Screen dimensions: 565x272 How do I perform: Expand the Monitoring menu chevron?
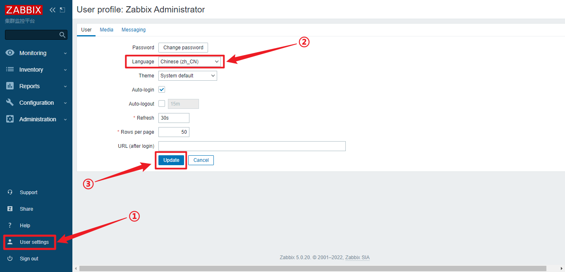[65, 53]
